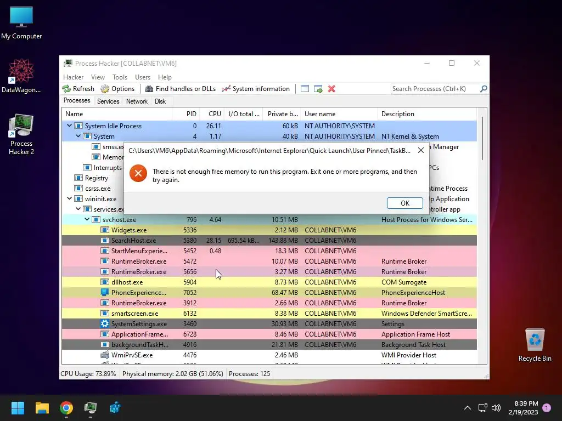Open DataWagon desktop shortcut

point(21,76)
